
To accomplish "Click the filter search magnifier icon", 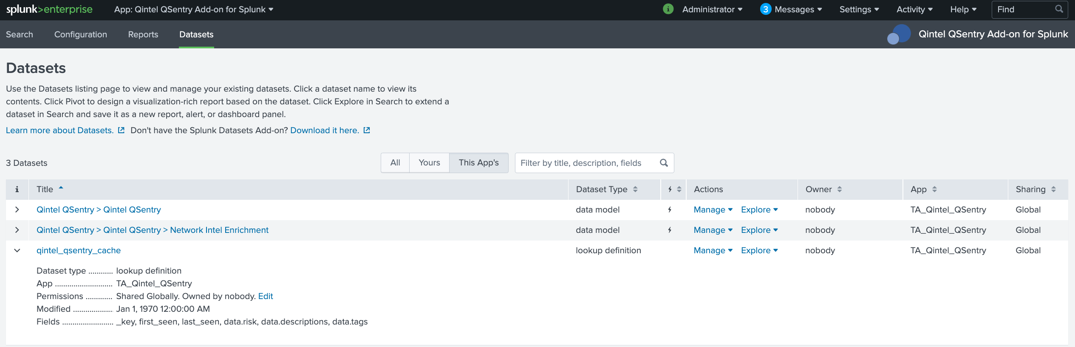I will pos(664,163).
